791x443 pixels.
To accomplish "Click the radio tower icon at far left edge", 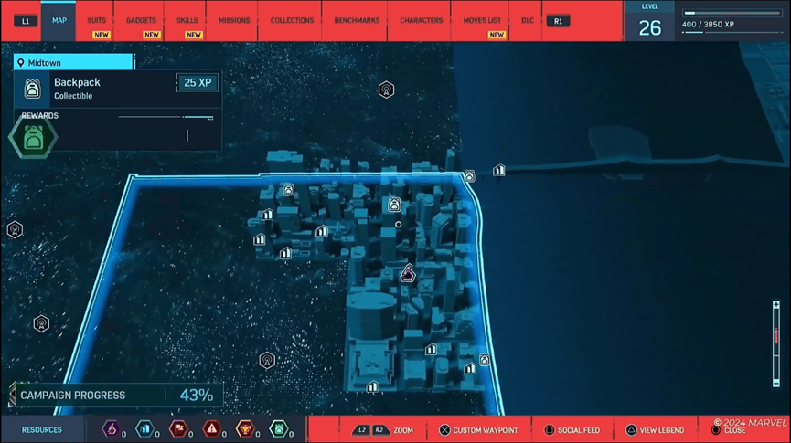I will 15,229.
